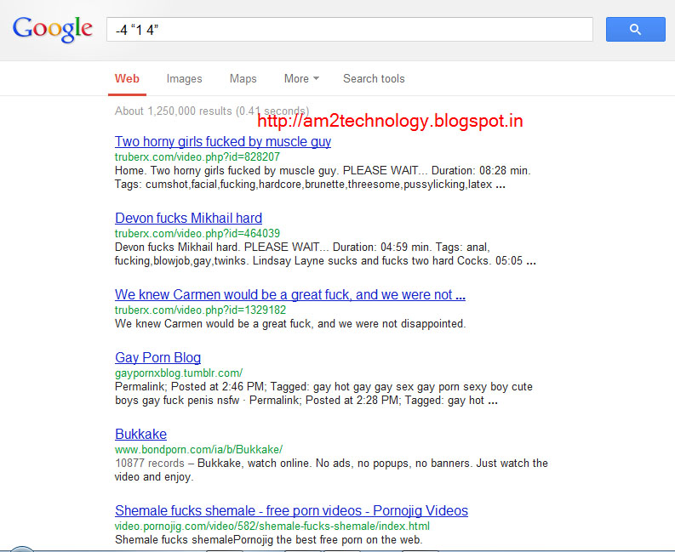
Task: Click the Google logo
Action: [x=53, y=29]
